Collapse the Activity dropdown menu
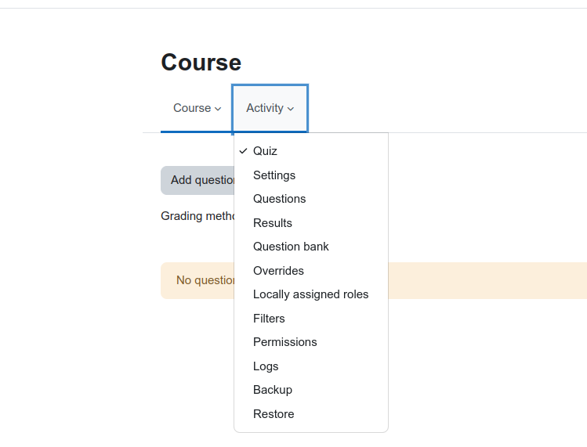The image size is (587, 447). pyautogui.click(x=270, y=108)
